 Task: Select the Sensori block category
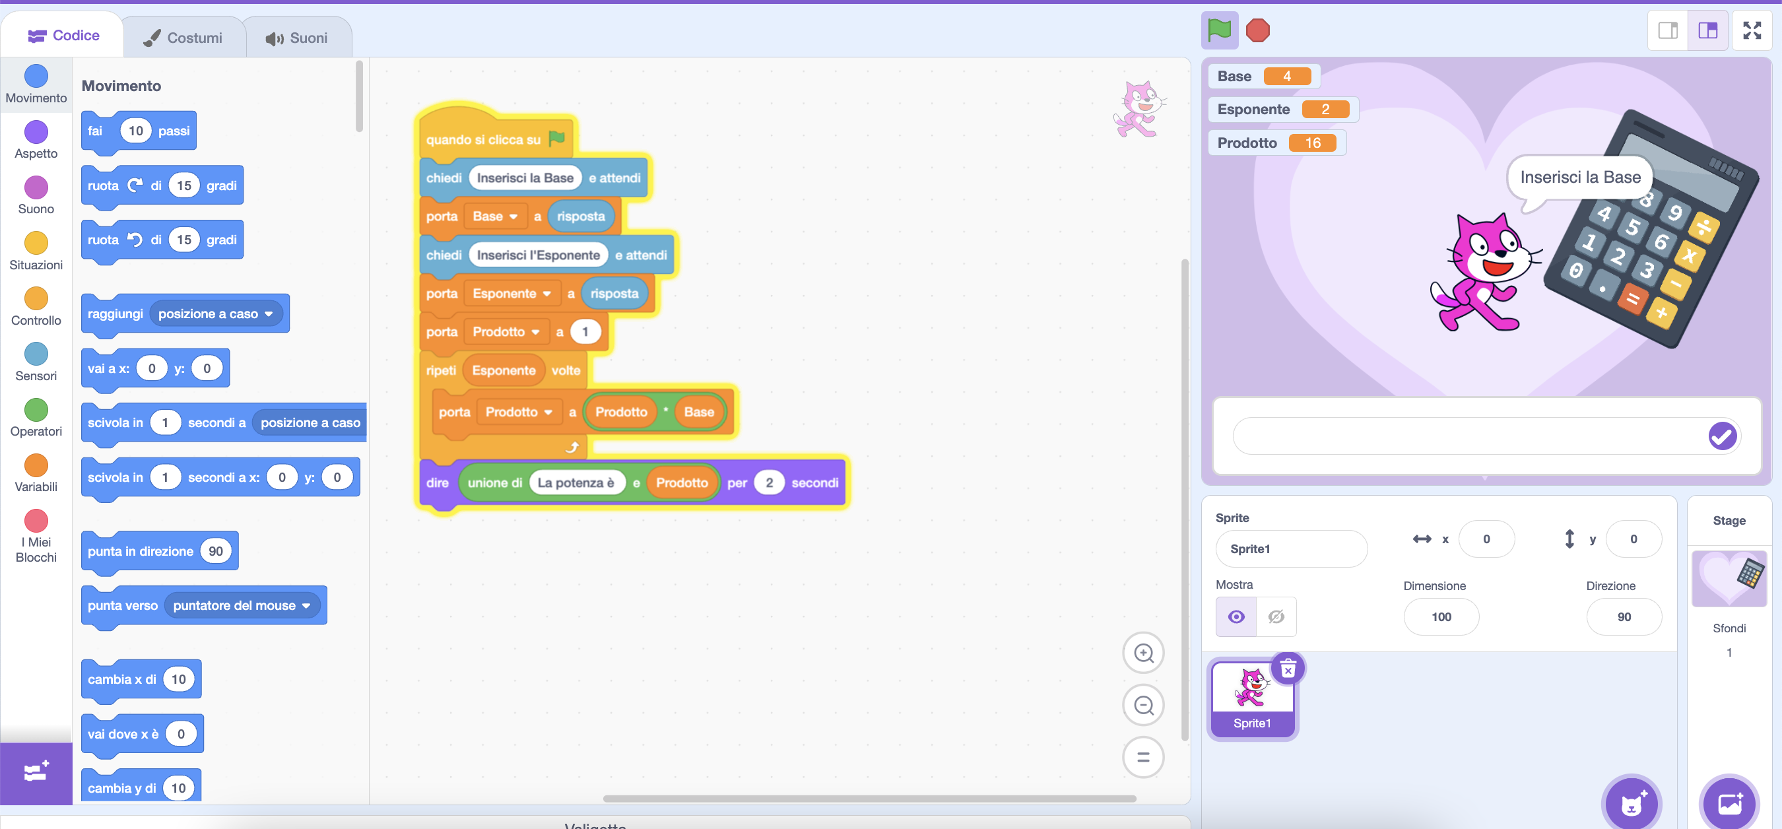point(36,362)
